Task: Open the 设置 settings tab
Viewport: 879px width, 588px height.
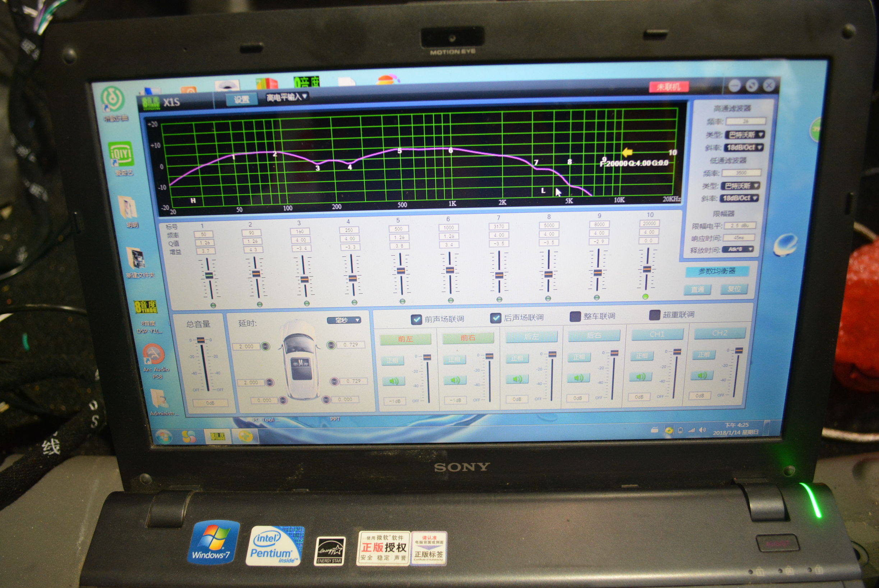Action: click(x=241, y=99)
